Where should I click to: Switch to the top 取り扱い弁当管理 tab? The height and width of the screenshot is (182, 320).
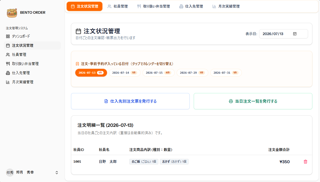click(x=154, y=6)
